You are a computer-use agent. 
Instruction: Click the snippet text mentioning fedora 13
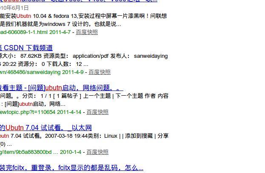pos(83,16)
